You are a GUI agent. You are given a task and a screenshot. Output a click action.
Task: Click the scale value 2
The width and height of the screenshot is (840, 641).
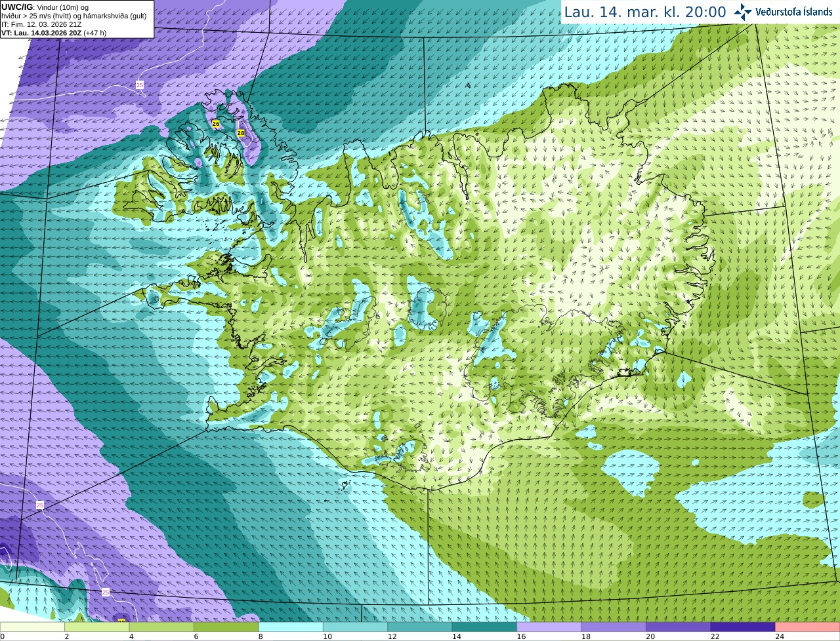[x=67, y=636]
